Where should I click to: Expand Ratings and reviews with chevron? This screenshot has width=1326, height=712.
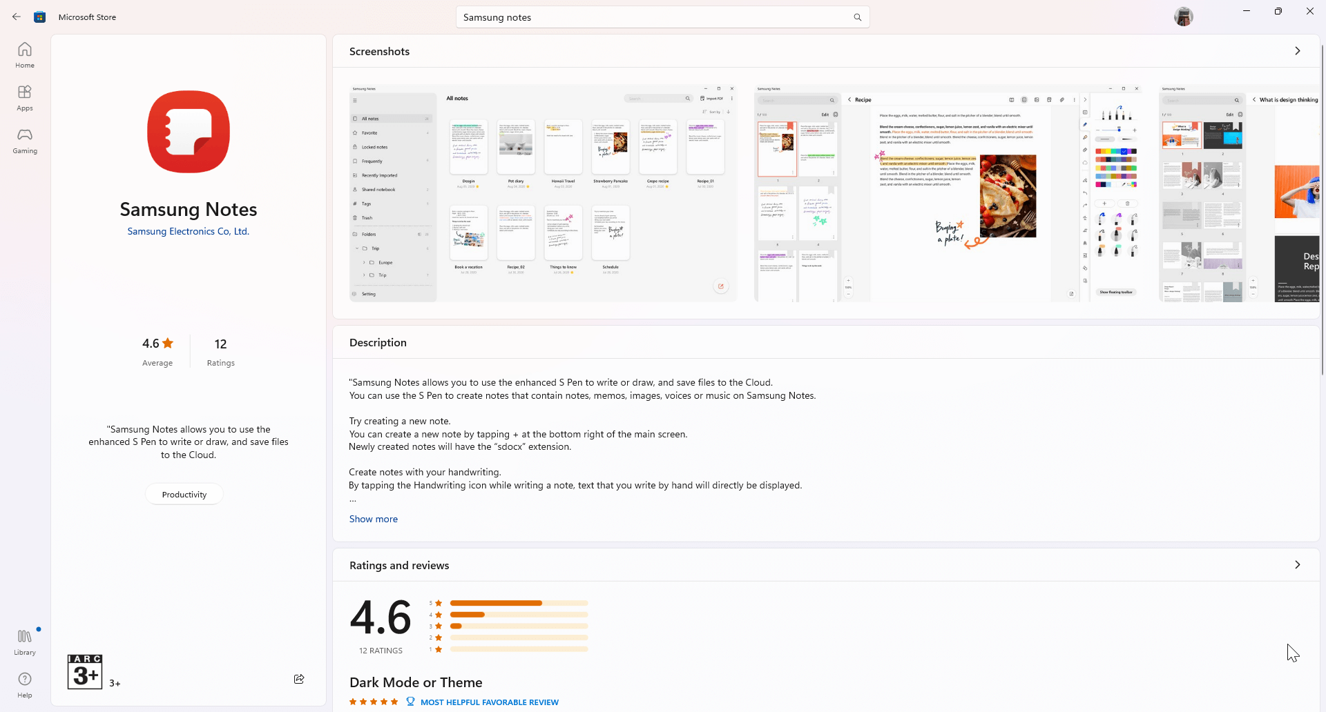pyautogui.click(x=1297, y=565)
